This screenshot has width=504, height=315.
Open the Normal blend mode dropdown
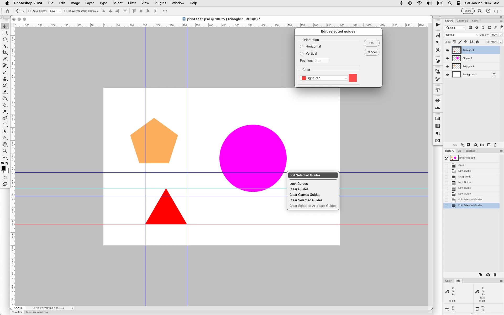coord(461,35)
